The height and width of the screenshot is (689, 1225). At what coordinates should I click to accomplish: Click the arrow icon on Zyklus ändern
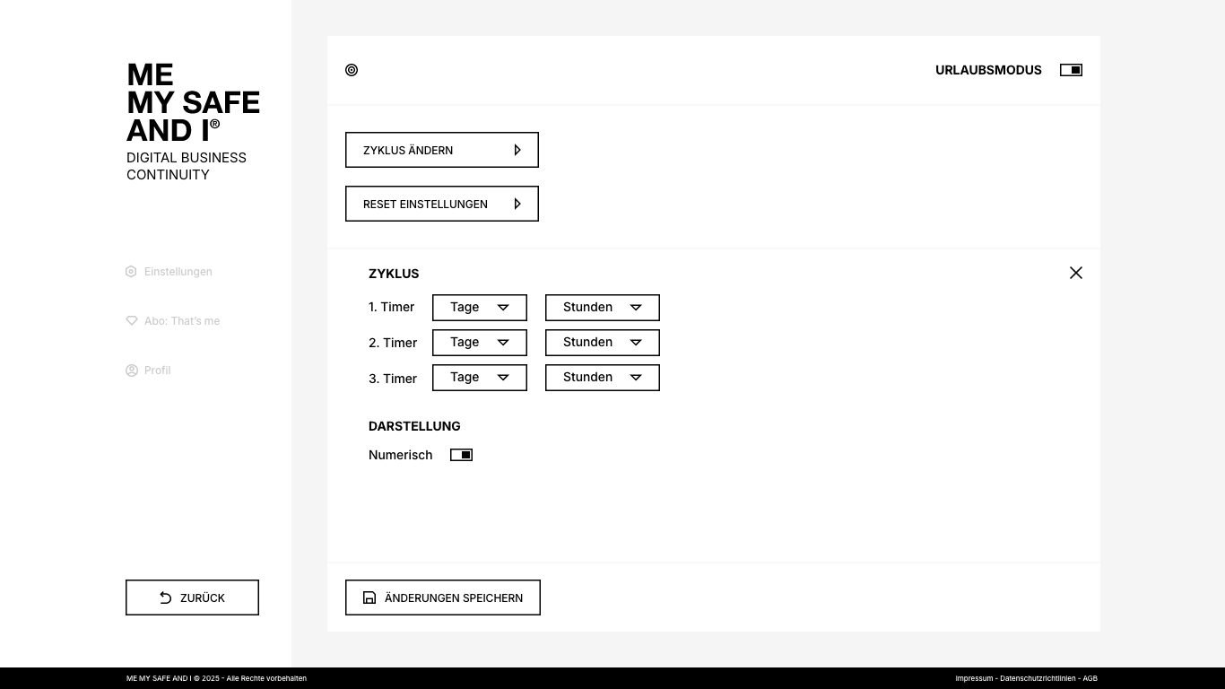coord(517,150)
